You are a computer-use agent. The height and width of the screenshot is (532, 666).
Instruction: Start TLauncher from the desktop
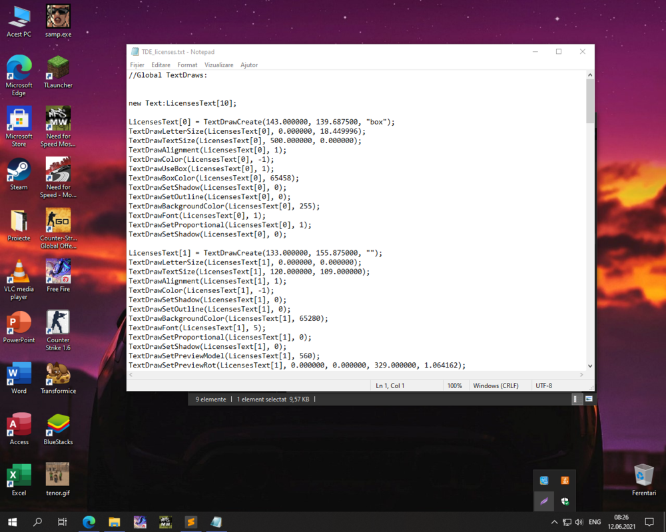click(x=58, y=72)
